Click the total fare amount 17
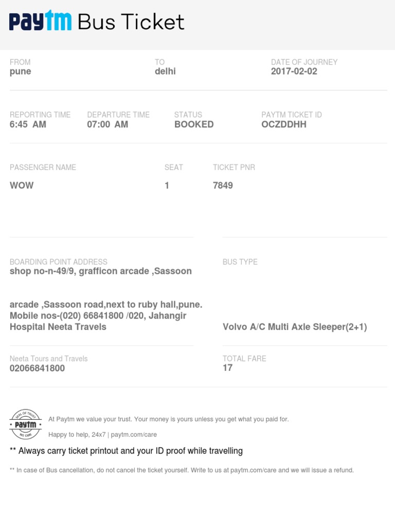395x526 pixels. 227,368
